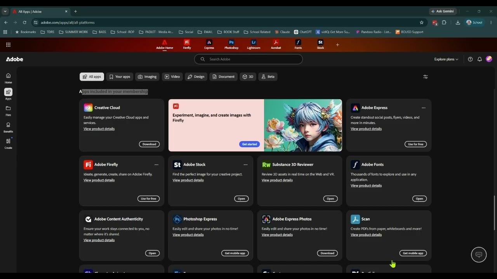Click the Chrome address bar URL

coord(68,22)
